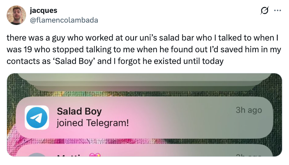289x165 pixels.
Task: Click the "3h ago" notification timestamp
Action: [248, 110]
